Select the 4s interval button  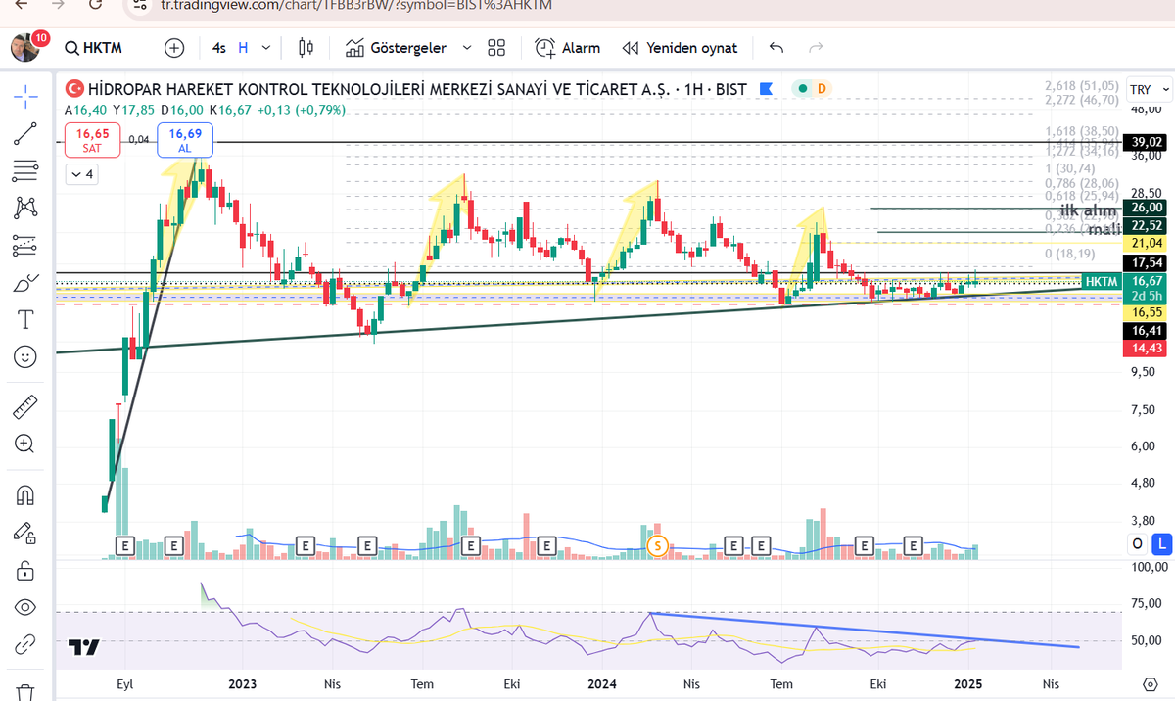(218, 47)
